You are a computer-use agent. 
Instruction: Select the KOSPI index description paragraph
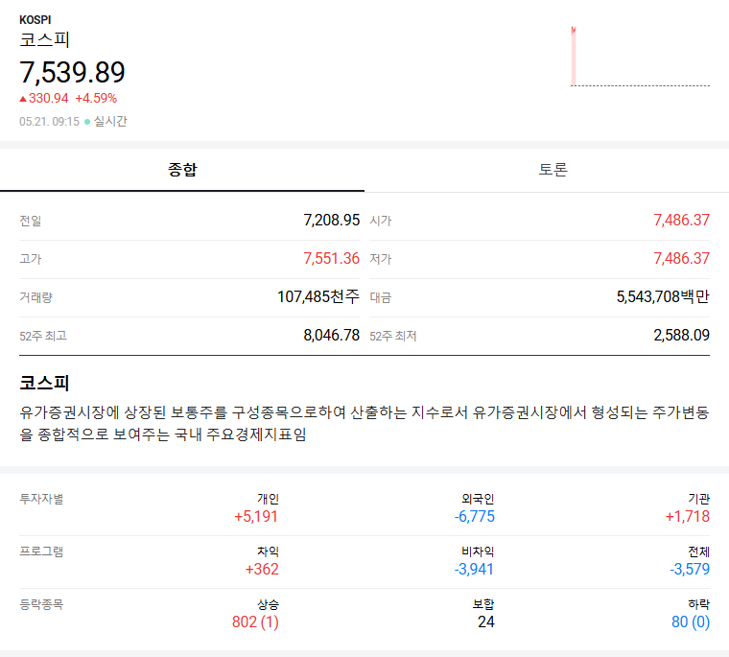coord(364,423)
